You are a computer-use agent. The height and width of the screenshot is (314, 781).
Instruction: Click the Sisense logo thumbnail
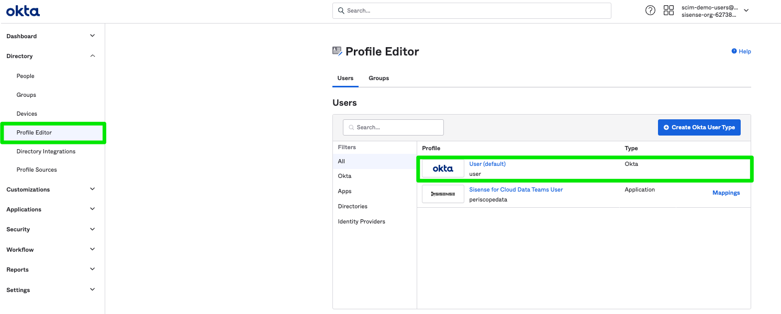point(443,194)
